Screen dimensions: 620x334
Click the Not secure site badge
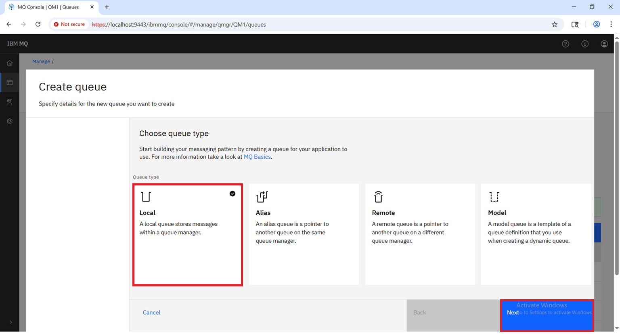[x=69, y=24]
